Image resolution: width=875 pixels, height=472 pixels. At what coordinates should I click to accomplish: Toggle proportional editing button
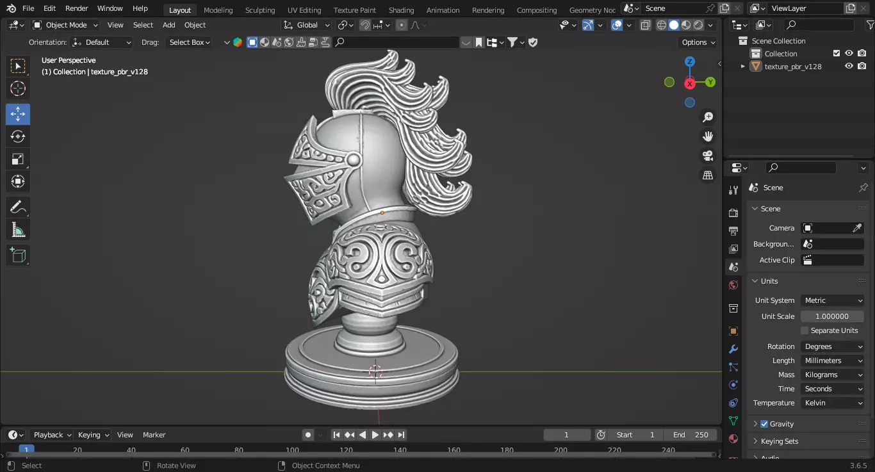(x=402, y=25)
